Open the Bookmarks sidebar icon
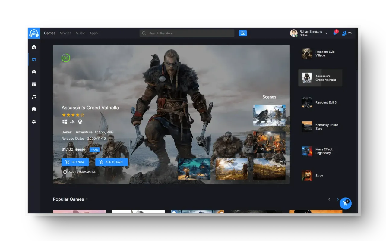386x241 pixels. coord(34,109)
